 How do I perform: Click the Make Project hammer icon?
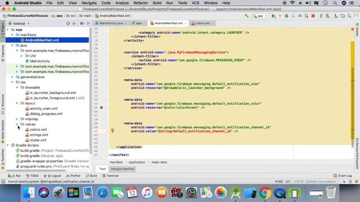click(x=246, y=16)
